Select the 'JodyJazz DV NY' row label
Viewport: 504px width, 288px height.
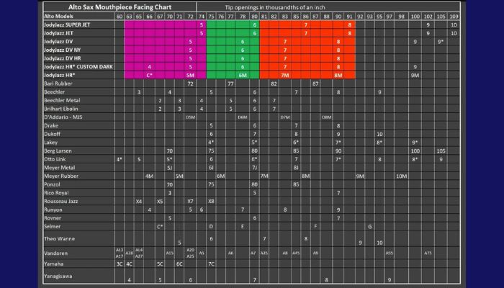(62, 50)
